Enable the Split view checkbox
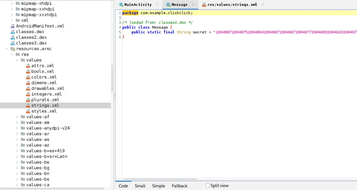 [x=208, y=185]
